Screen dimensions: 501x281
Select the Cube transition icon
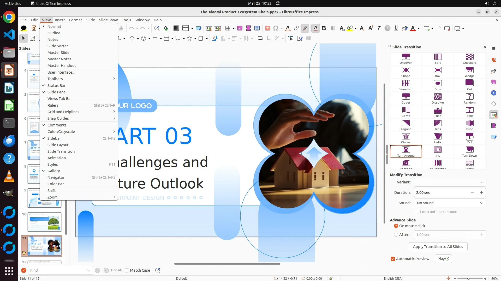pos(469,123)
